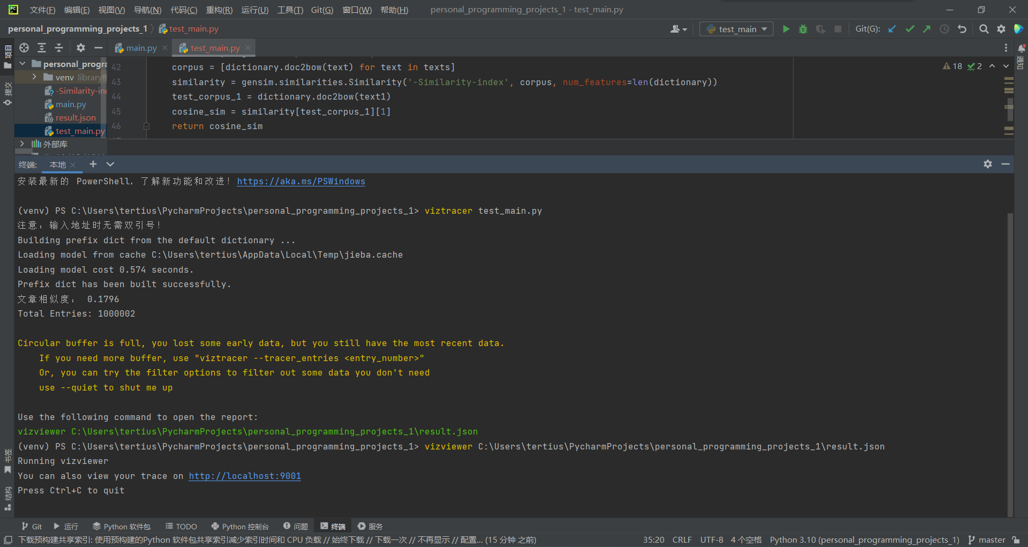Expand the 外部库 node

click(x=22, y=144)
